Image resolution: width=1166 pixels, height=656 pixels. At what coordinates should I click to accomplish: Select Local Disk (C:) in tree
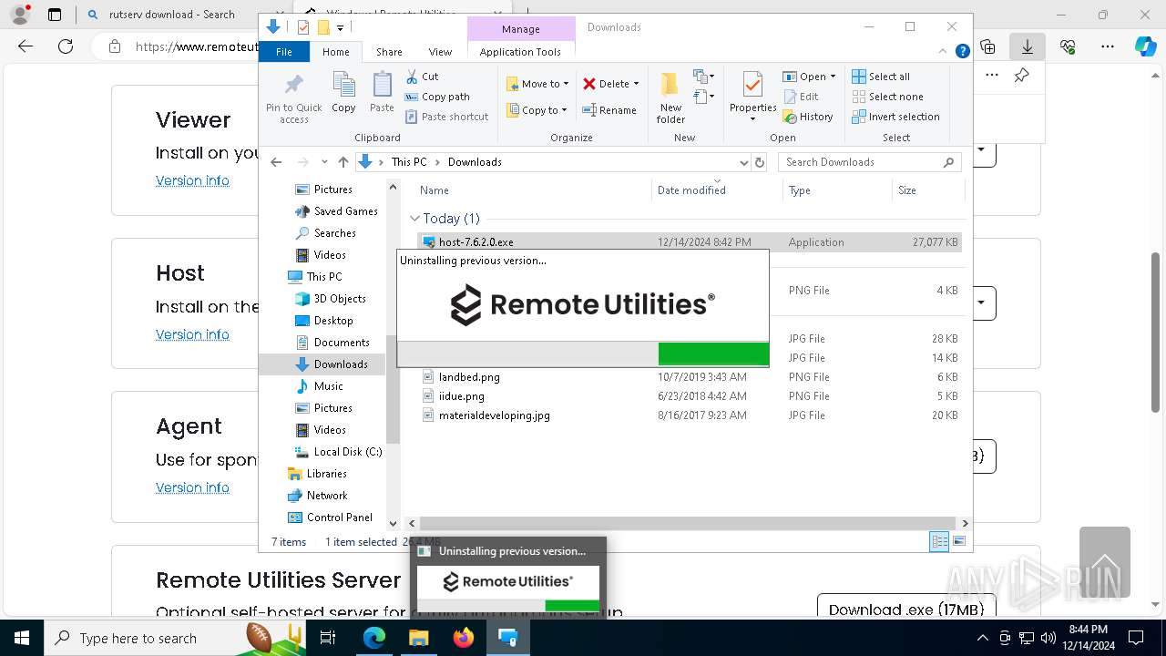337,452
